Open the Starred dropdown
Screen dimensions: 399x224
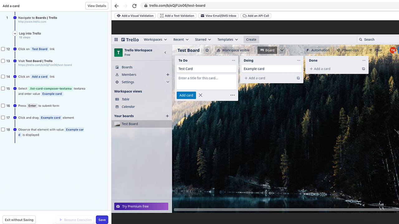pos(203,40)
